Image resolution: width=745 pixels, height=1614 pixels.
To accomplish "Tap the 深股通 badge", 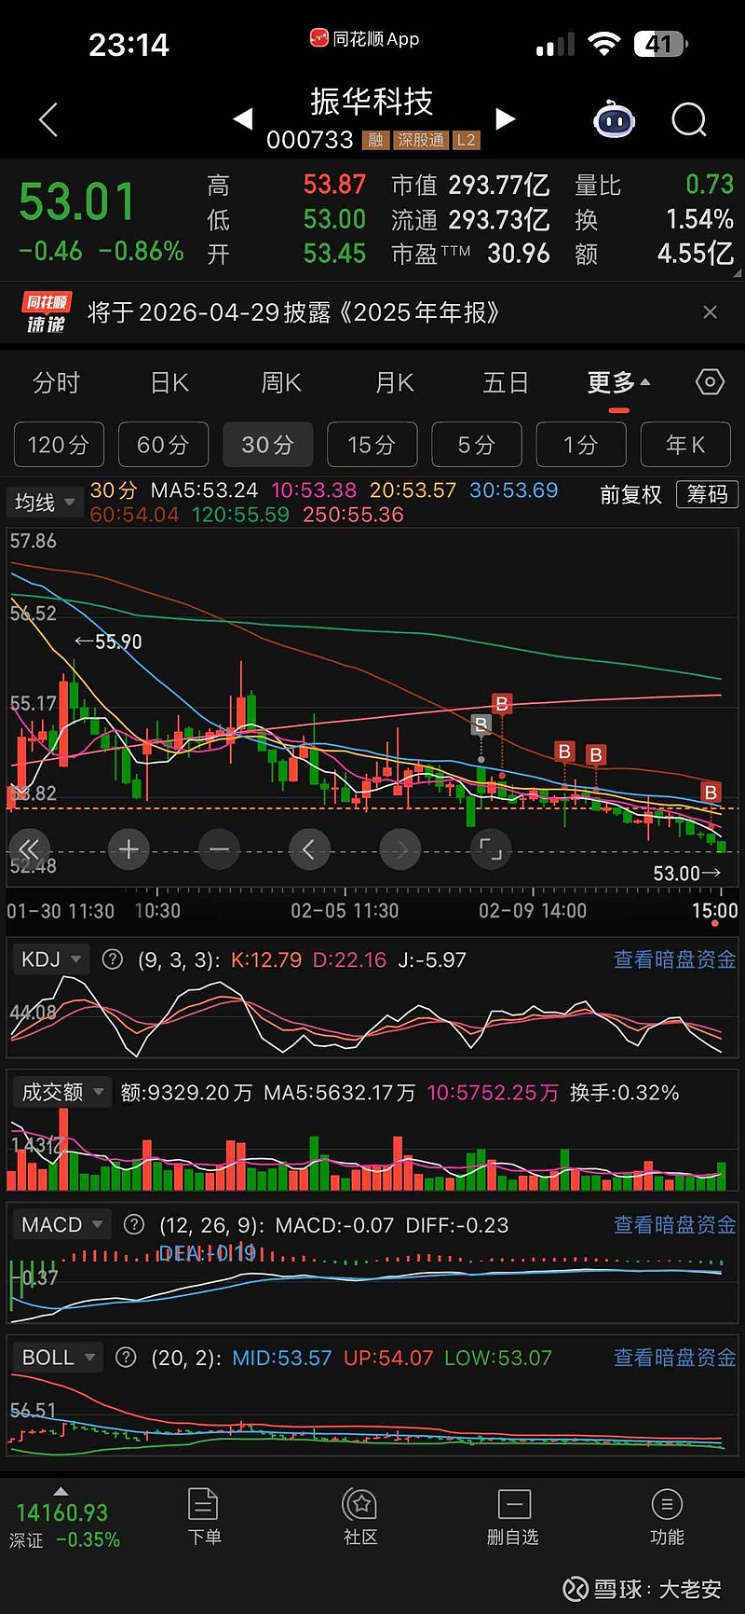I will (420, 141).
